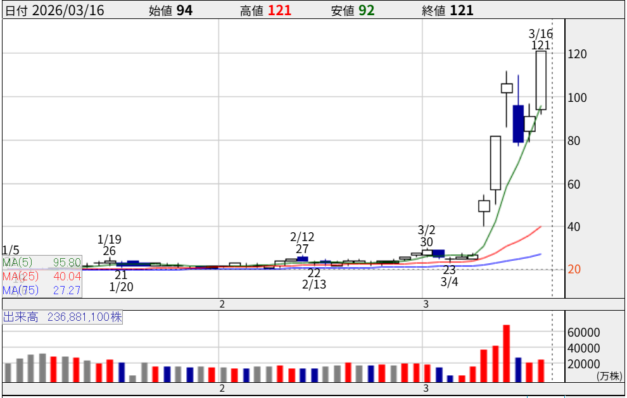Click month 3 marker below price chart
This screenshot has height=398, width=627.
[426, 304]
